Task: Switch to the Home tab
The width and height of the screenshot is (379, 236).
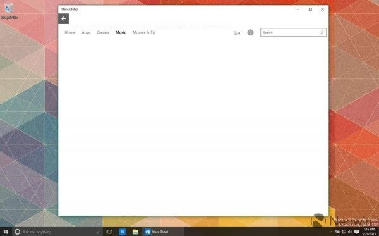Action: (x=70, y=32)
